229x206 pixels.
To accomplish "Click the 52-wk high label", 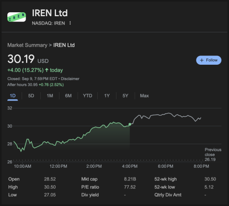I will (166, 179).
